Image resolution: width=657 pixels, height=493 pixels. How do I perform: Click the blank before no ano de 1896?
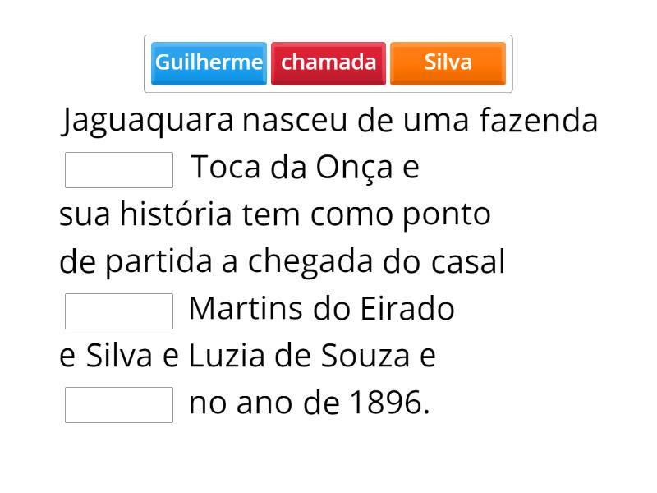tap(119, 405)
